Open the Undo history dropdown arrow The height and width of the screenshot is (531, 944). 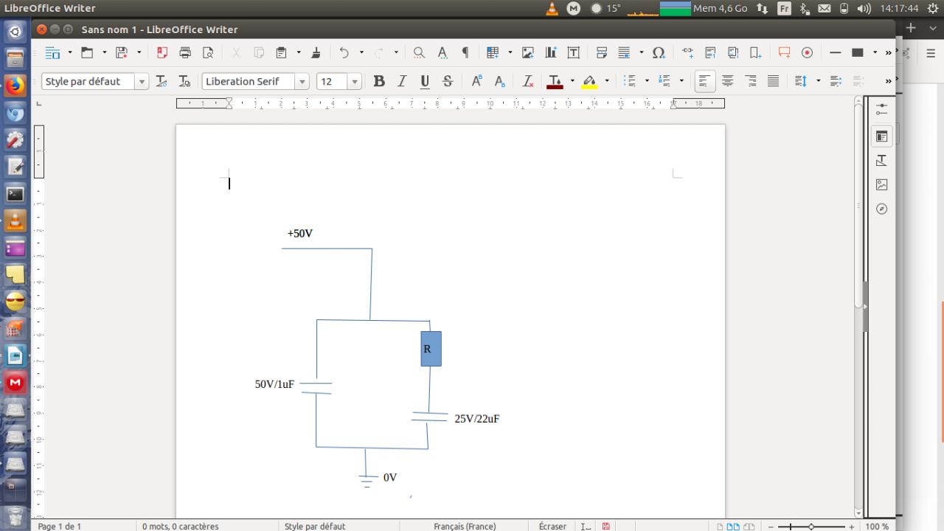pyautogui.click(x=361, y=52)
